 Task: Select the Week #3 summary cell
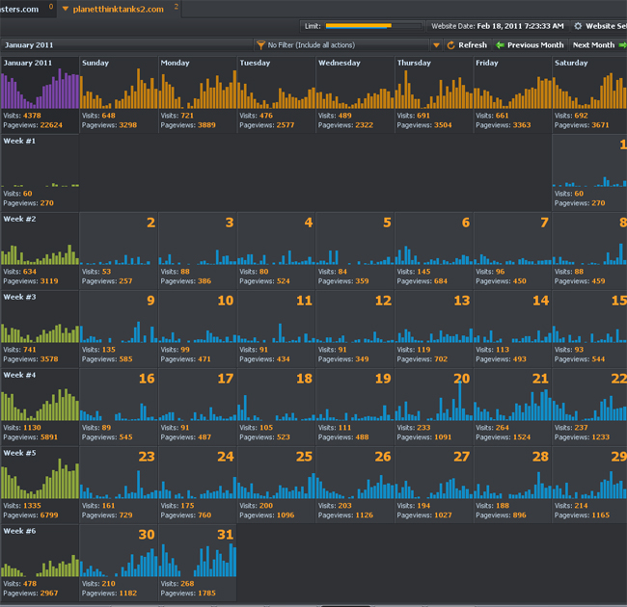pyautogui.click(x=40, y=329)
